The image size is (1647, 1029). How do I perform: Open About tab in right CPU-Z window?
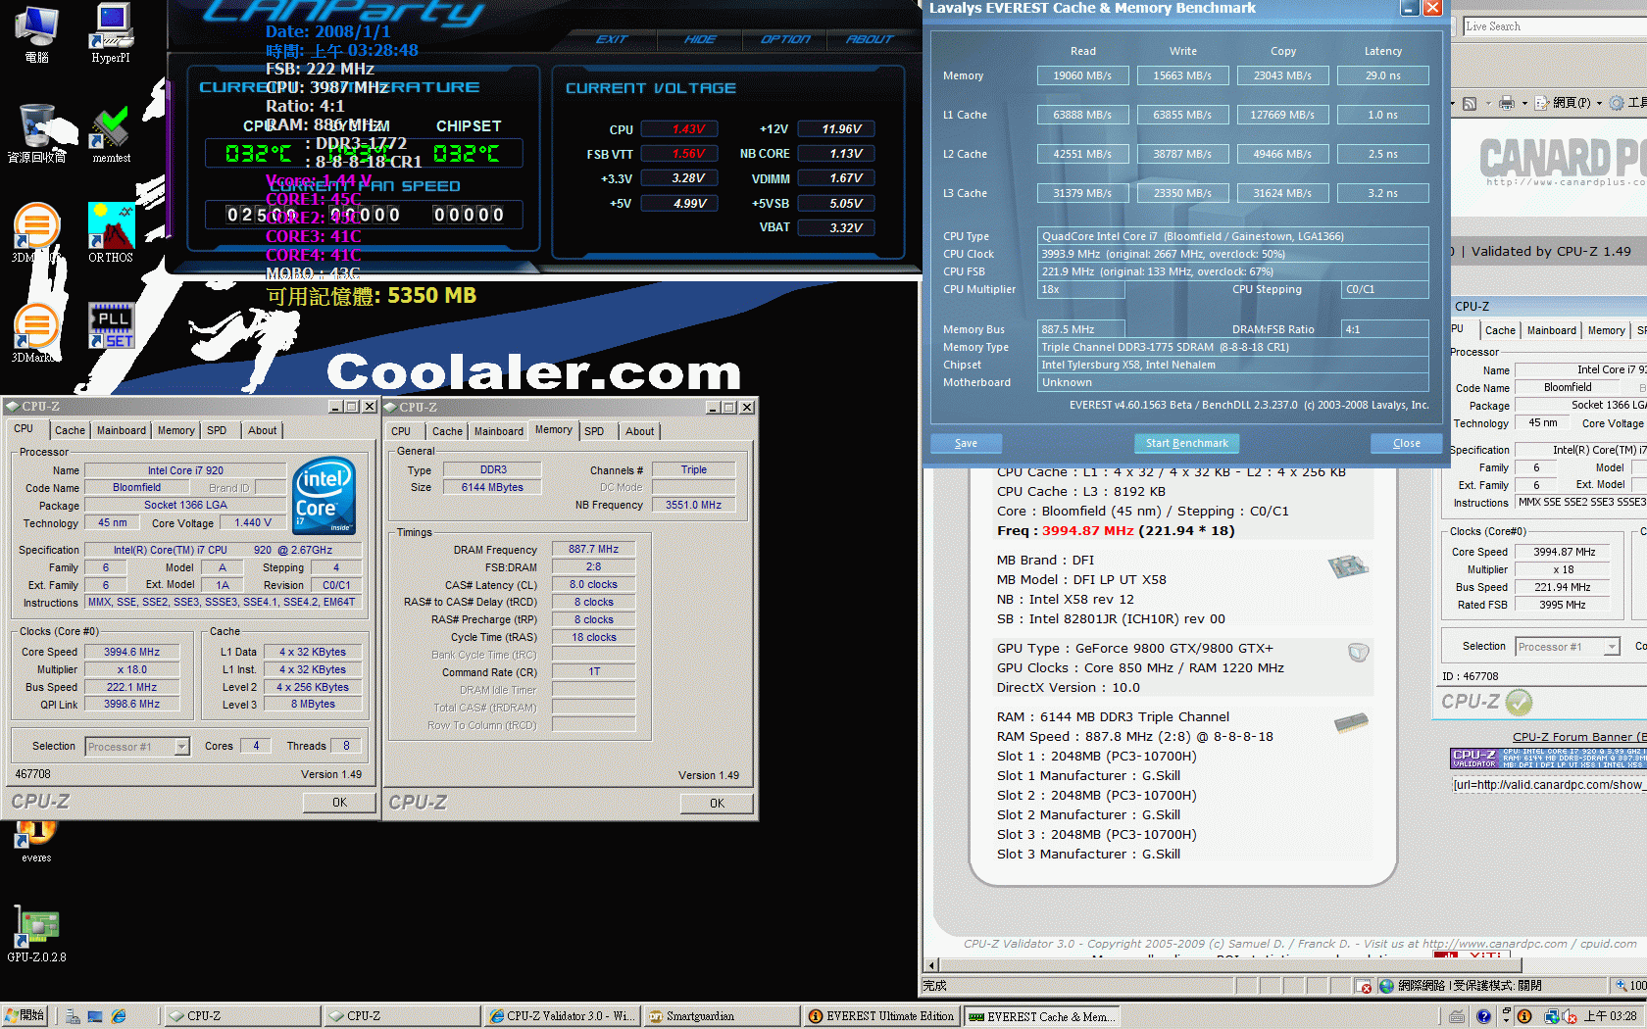pyautogui.click(x=639, y=431)
